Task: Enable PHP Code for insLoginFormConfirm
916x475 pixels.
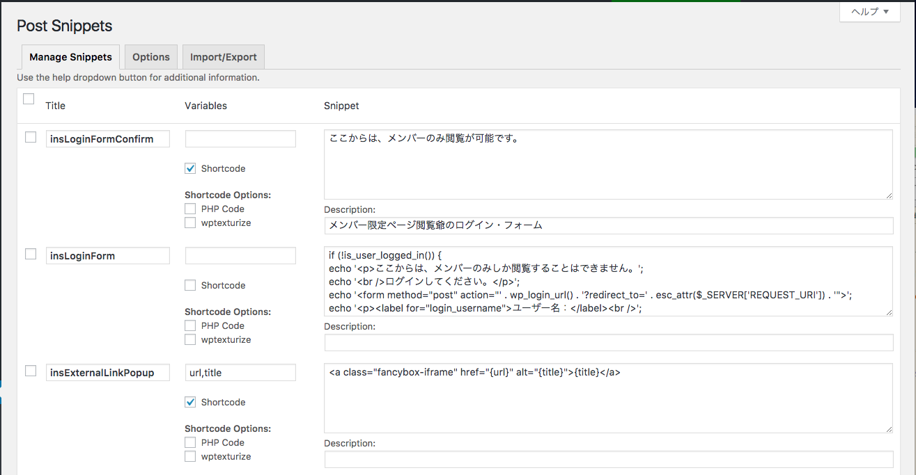Action: point(190,209)
